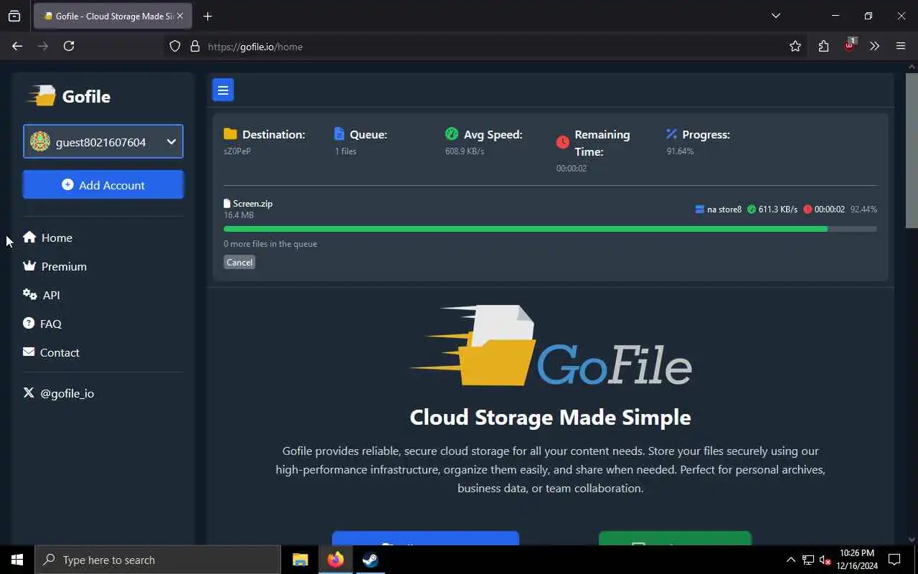
Task: Open the Premium page
Action: click(x=55, y=266)
